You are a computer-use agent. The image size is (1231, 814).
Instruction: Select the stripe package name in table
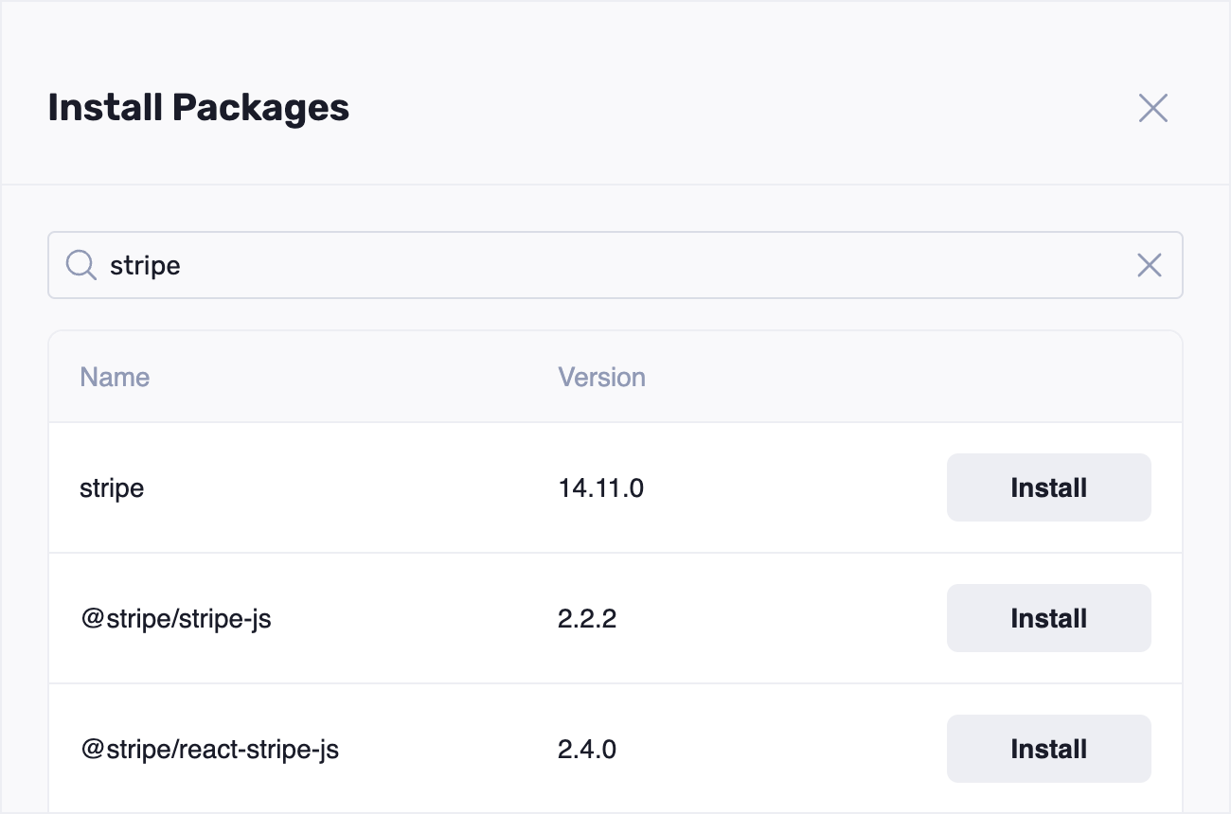pos(112,488)
